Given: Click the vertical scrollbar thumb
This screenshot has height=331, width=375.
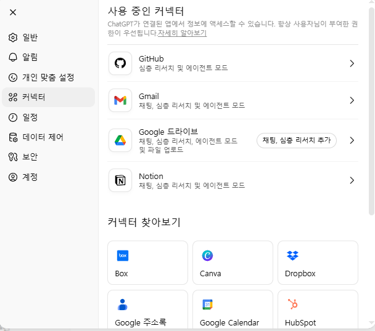Looking at the screenshot, I should pyautogui.click(x=371, y=111).
